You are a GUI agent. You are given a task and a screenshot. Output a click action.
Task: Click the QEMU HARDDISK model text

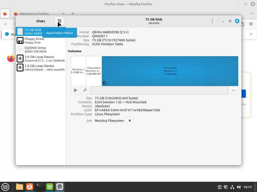click(x=110, y=32)
